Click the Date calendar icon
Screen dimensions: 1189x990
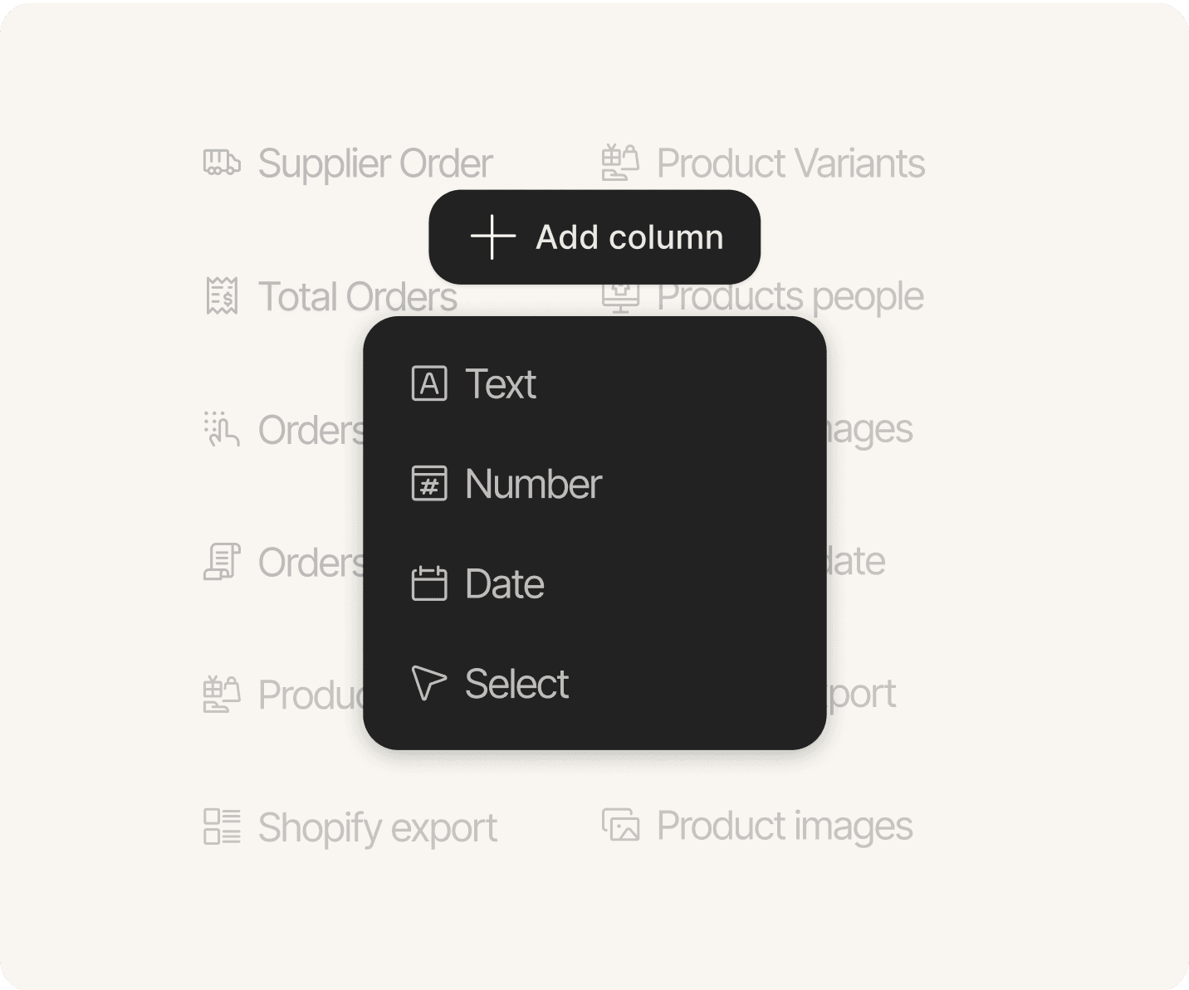click(429, 584)
